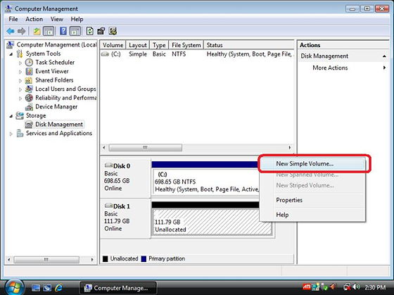394x295 pixels.
Task: Expand the Task Scheduler node
Action: pyautogui.click(x=20, y=63)
